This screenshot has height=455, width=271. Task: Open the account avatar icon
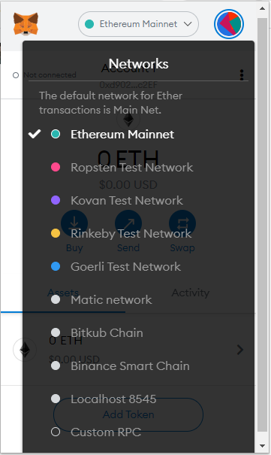pos(229,24)
